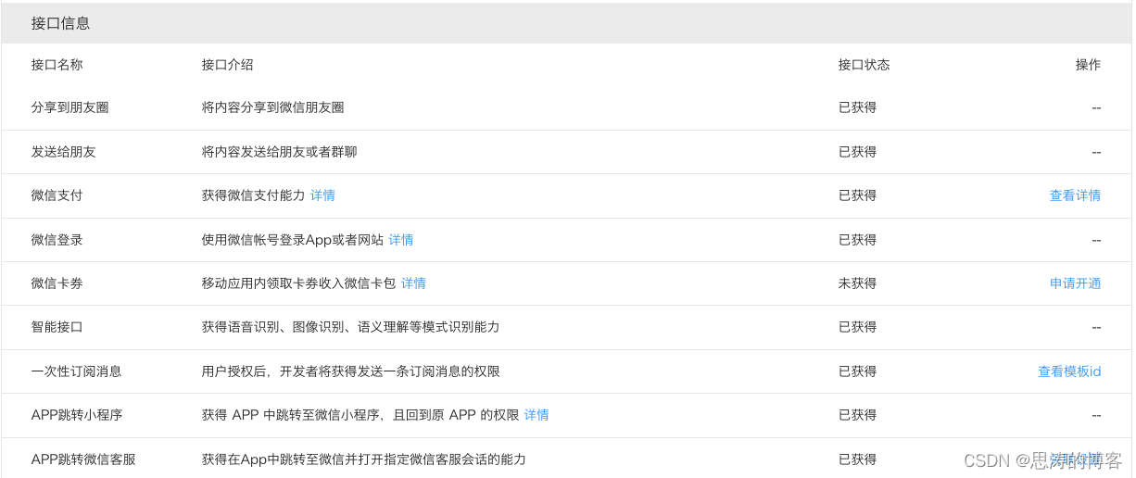Viewport: 1136px width, 478px height.
Task: Click description 将内容发送给朋友或者群聊
Action: point(279,152)
